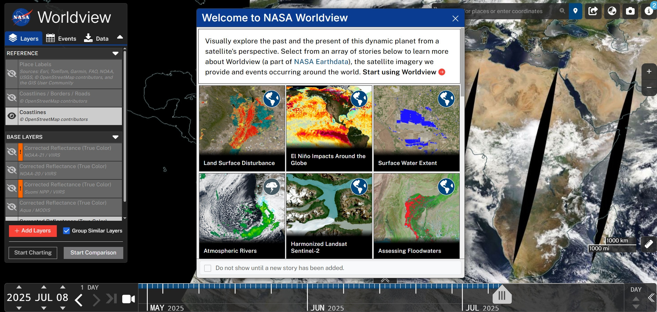Collapse the sidebar with up arrow

click(x=120, y=37)
